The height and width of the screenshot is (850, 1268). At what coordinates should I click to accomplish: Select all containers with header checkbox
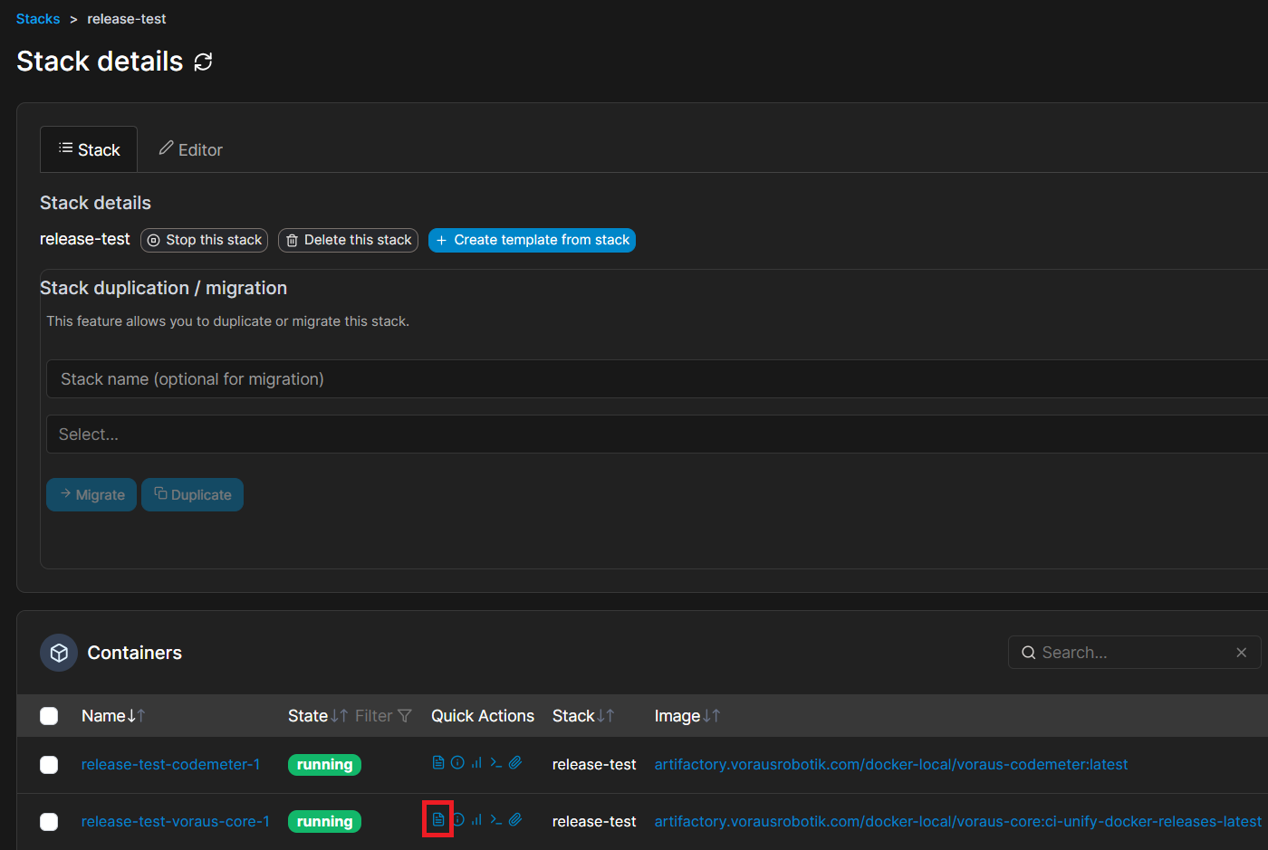click(x=49, y=716)
